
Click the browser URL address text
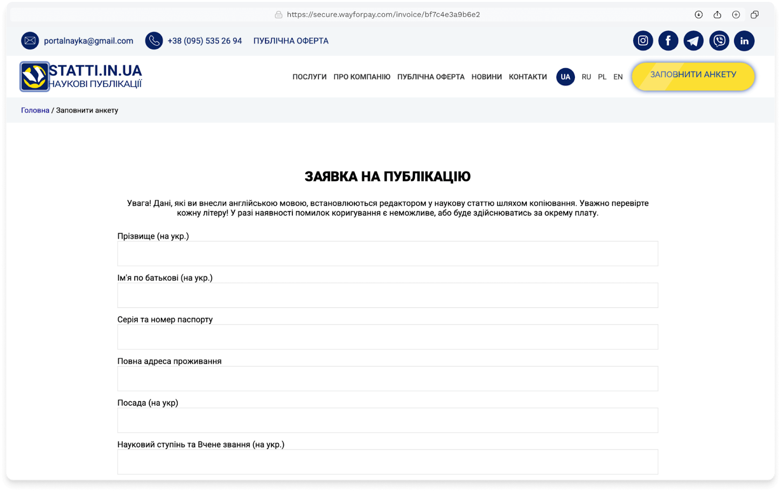[x=383, y=15]
